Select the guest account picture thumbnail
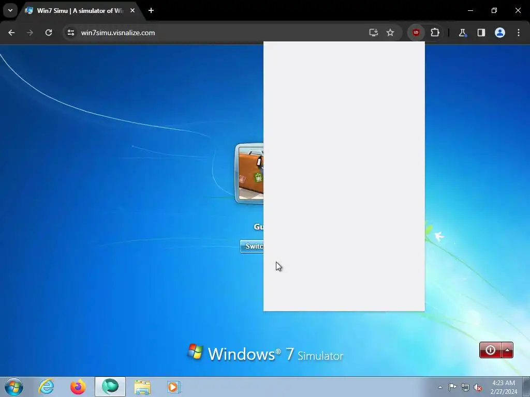This screenshot has width=530, height=397. point(249,173)
